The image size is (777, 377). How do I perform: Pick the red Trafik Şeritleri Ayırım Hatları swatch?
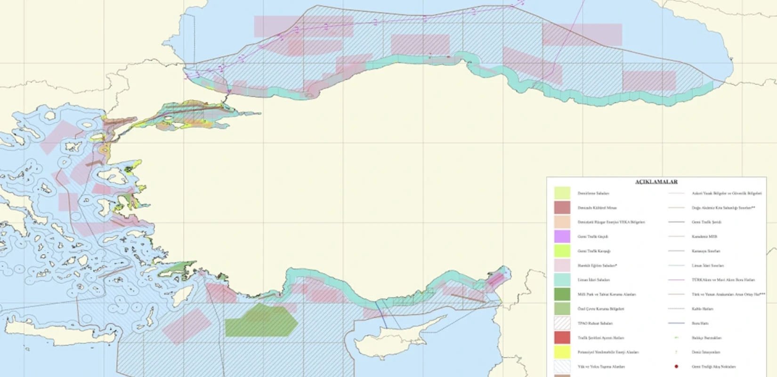click(x=562, y=337)
